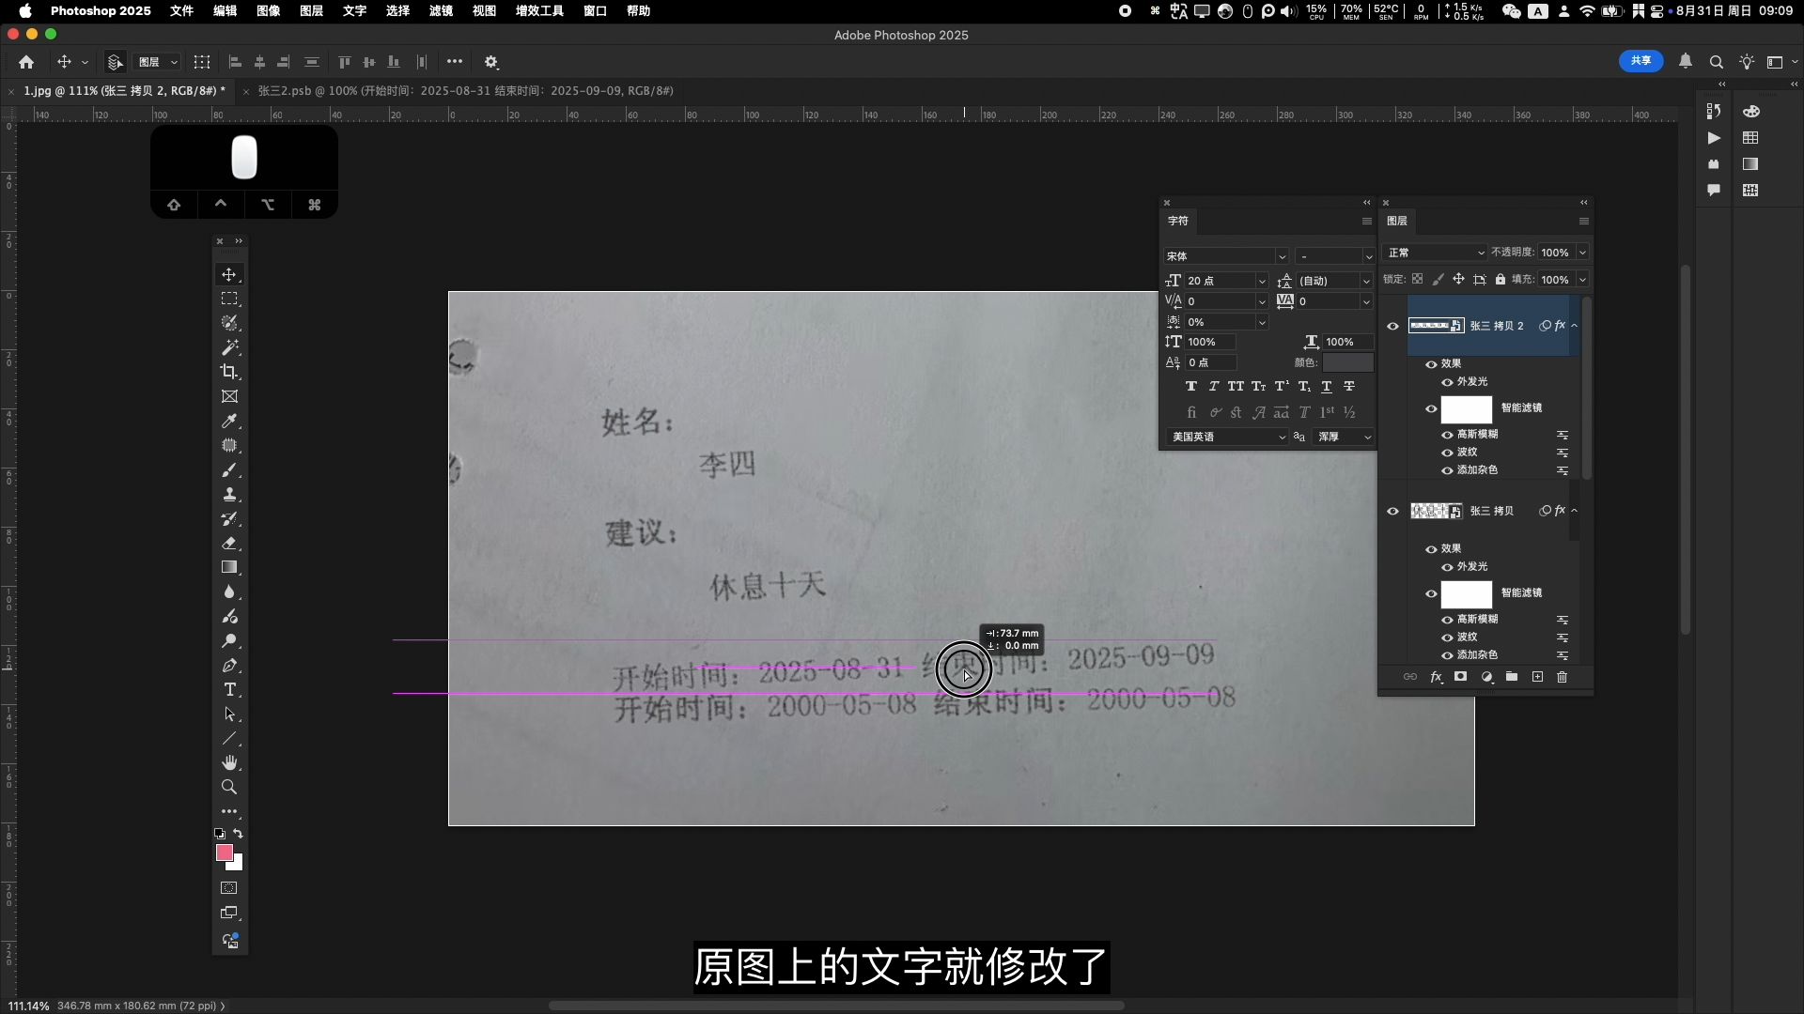
Task: Click the 共享 share button
Action: (1641, 61)
